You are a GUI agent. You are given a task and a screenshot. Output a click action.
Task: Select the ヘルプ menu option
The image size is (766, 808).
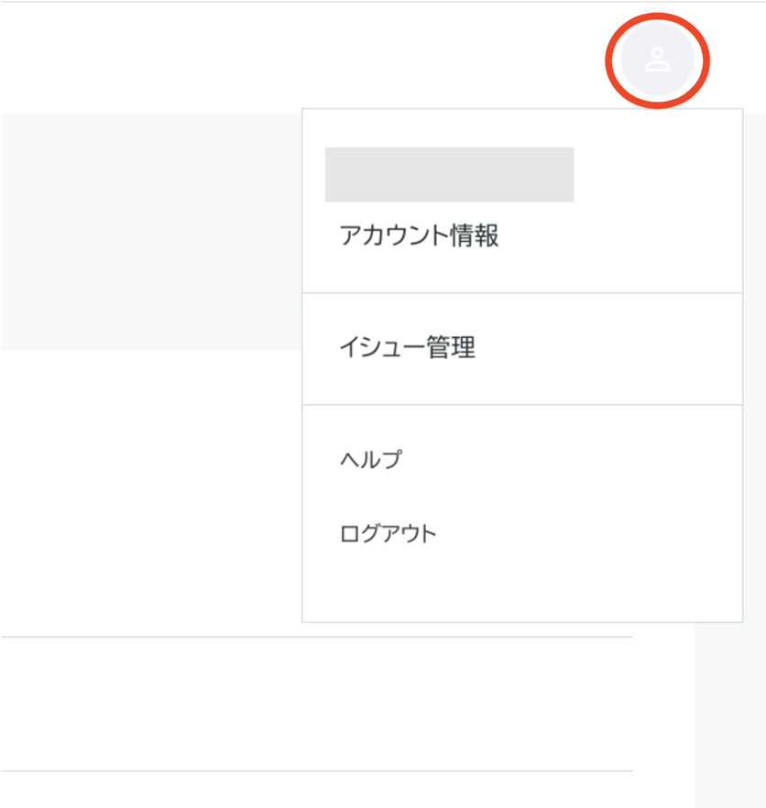pos(370,460)
